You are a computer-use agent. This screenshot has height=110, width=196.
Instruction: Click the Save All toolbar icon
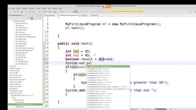(x=18, y=12)
